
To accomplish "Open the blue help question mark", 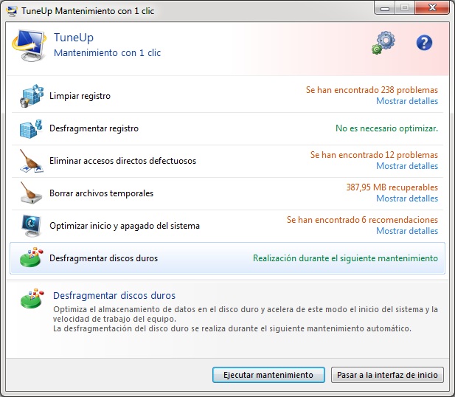I will tap(424, 43).
